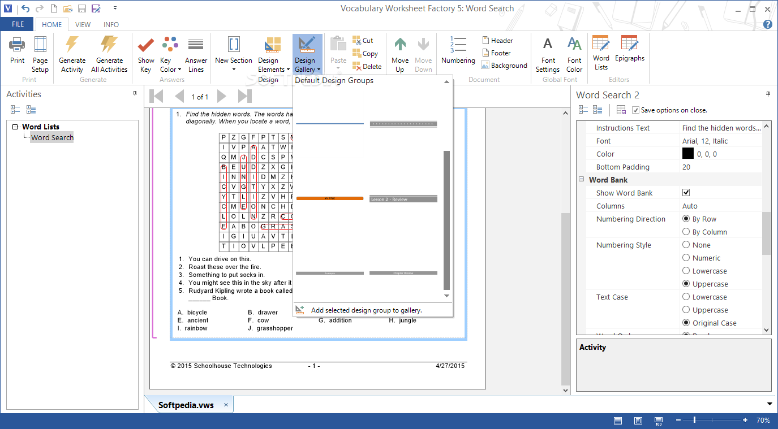Image resolution: width=778 pixels, height=429 pixels.
Task: Click the Bottom Padding value field
Action: pos(721,167)
